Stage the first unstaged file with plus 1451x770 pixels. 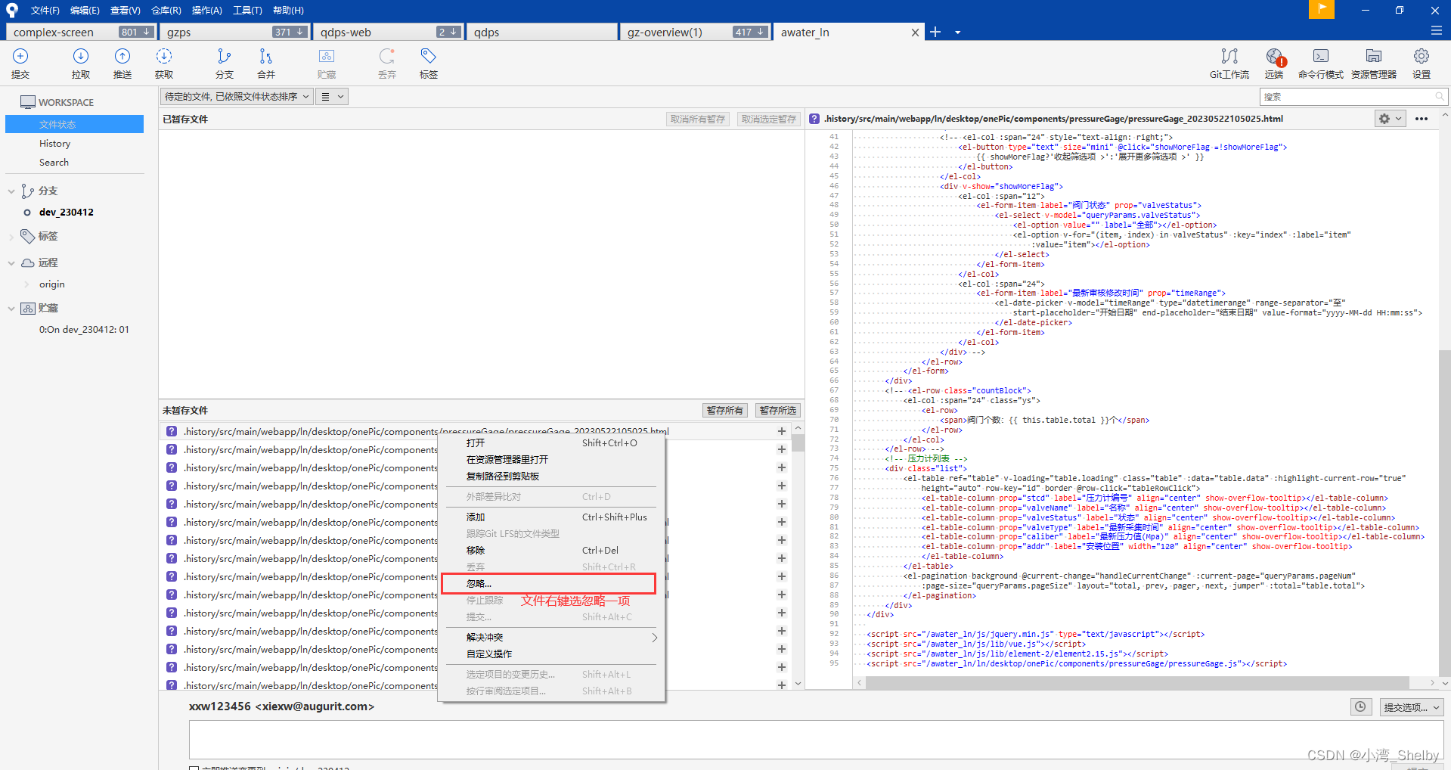(782, 431)
